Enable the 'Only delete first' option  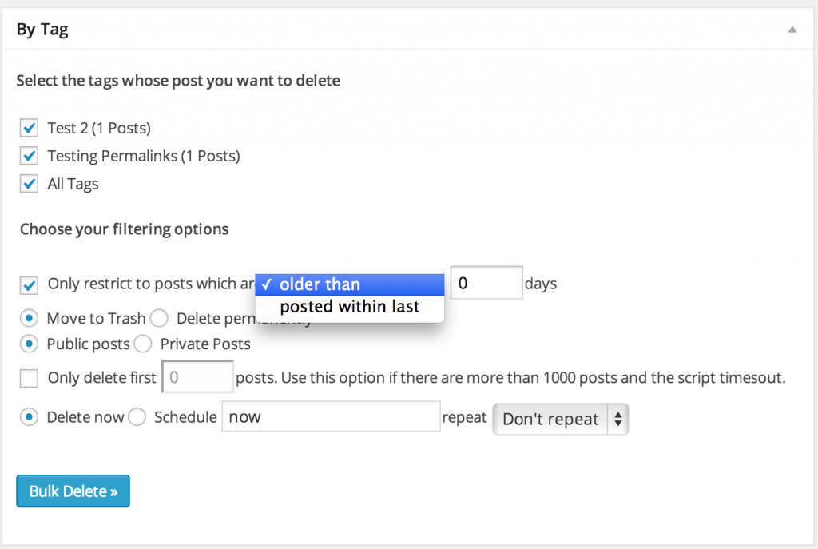pyautogui.click(x=29, y=377)
